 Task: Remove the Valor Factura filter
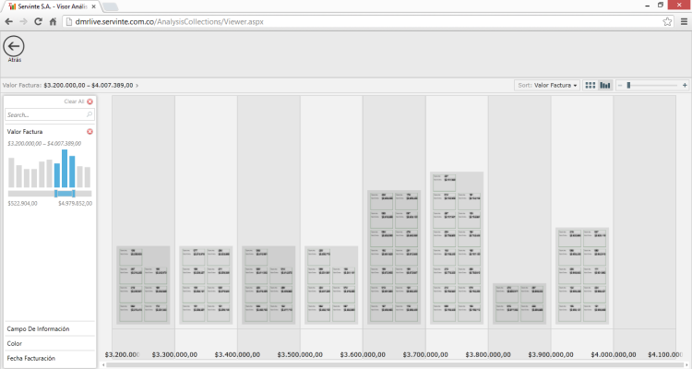coord(89,132)
